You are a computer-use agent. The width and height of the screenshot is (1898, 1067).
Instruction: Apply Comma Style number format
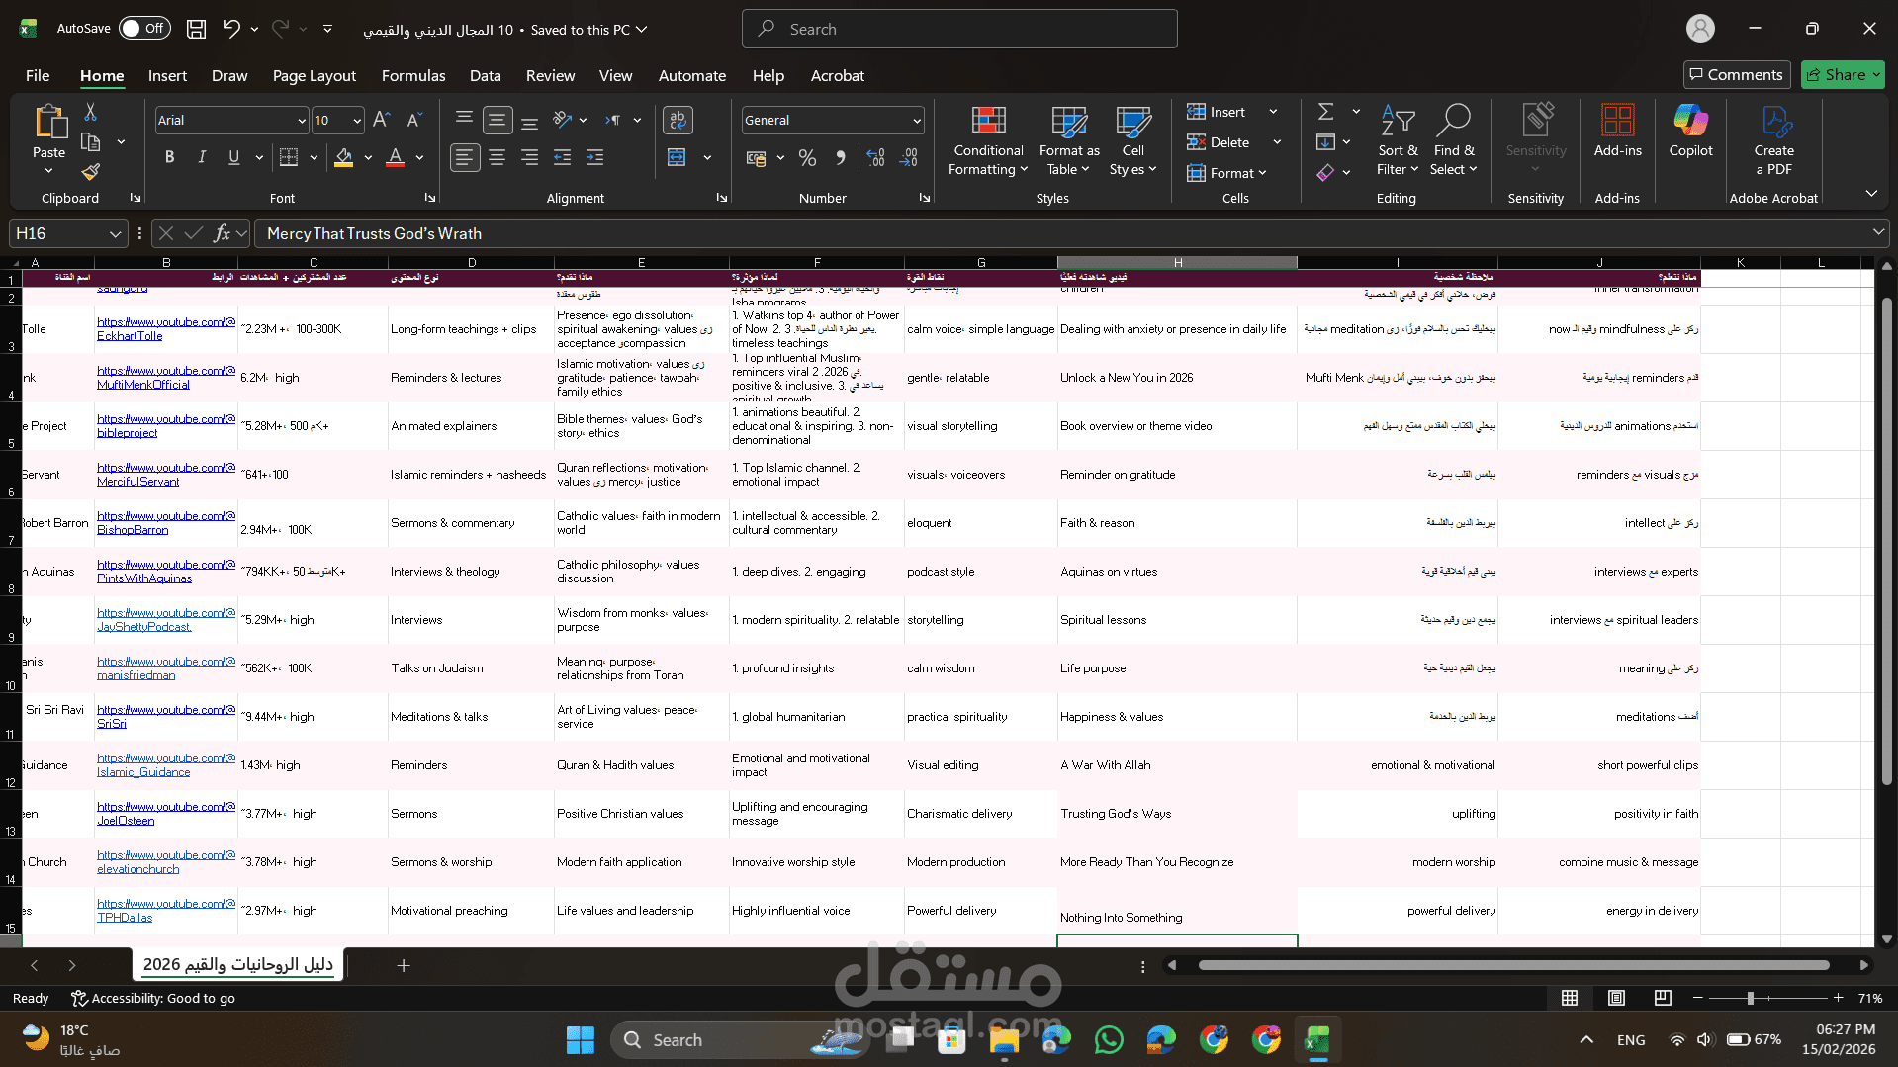click(841, 157)
